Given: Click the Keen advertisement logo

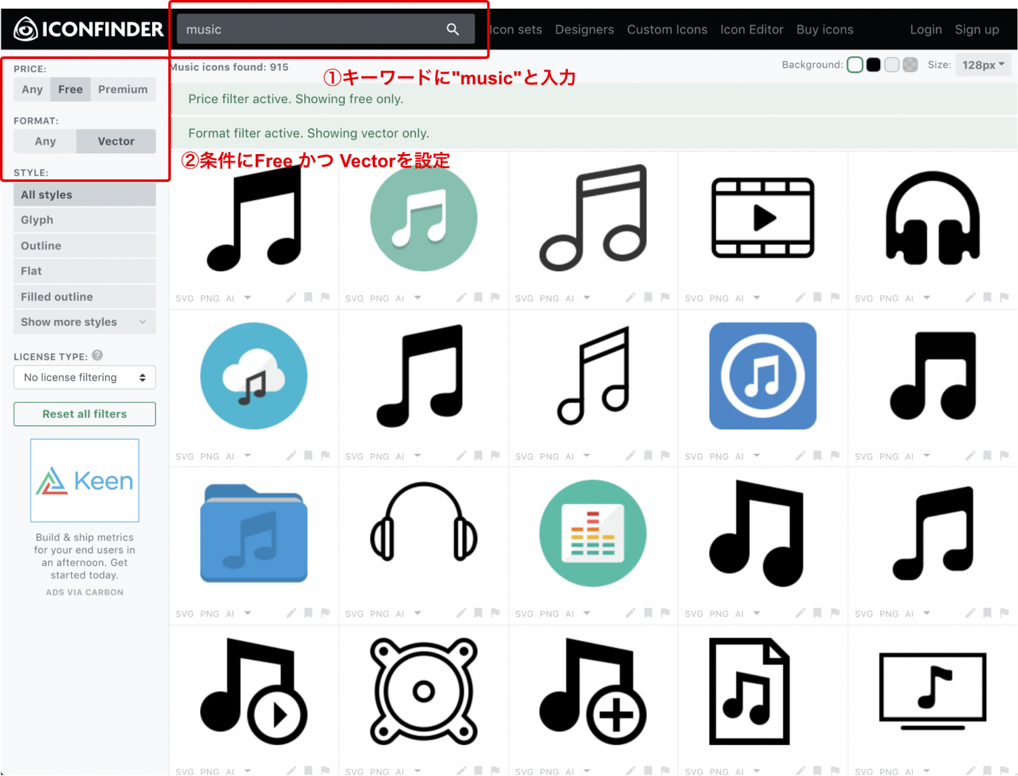Looking at the screenshot, I should pos(84,480).
